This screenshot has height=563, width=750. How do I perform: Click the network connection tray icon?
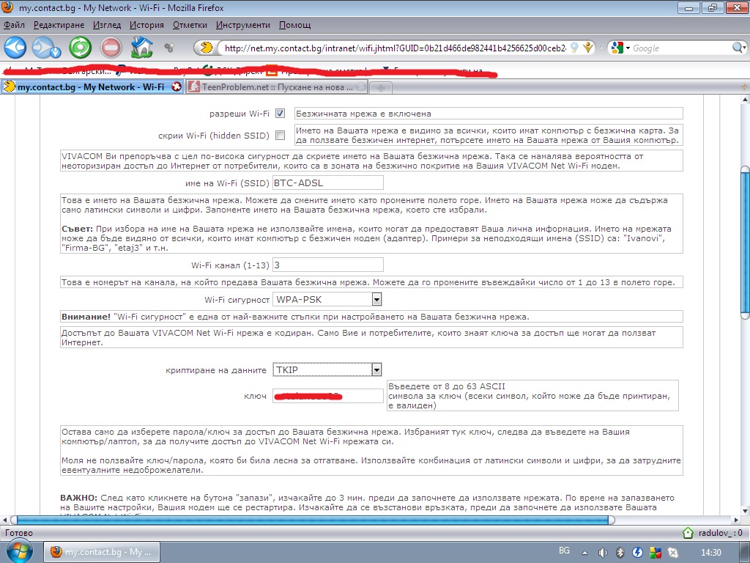(672, 553)
